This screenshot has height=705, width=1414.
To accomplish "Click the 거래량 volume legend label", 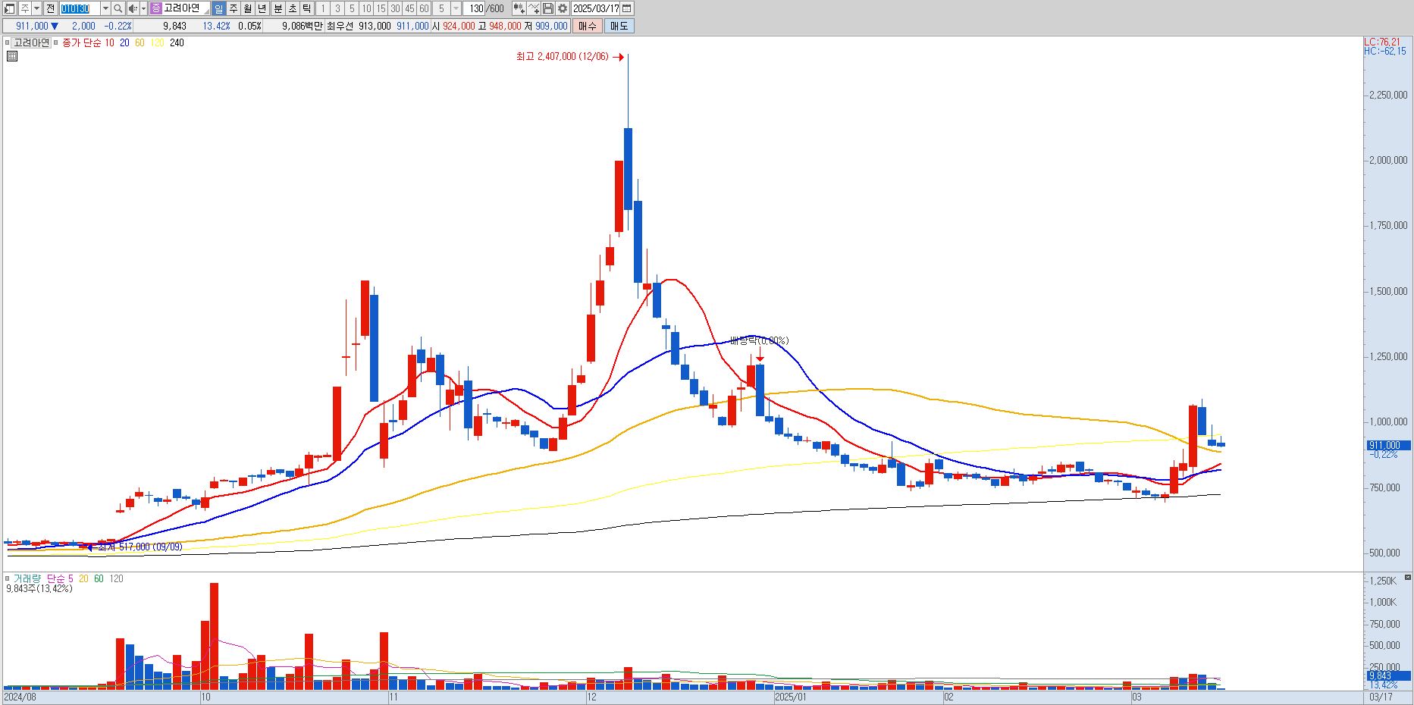I will coord(26,578).
